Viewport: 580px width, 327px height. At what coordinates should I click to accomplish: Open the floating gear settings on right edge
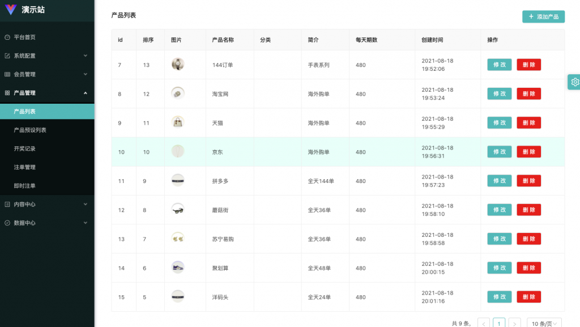click(x=575, y=82)
